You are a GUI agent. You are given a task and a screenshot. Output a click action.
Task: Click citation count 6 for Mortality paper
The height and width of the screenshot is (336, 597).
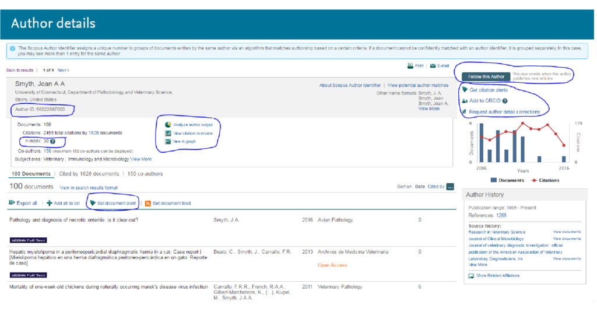coord(420,287)
